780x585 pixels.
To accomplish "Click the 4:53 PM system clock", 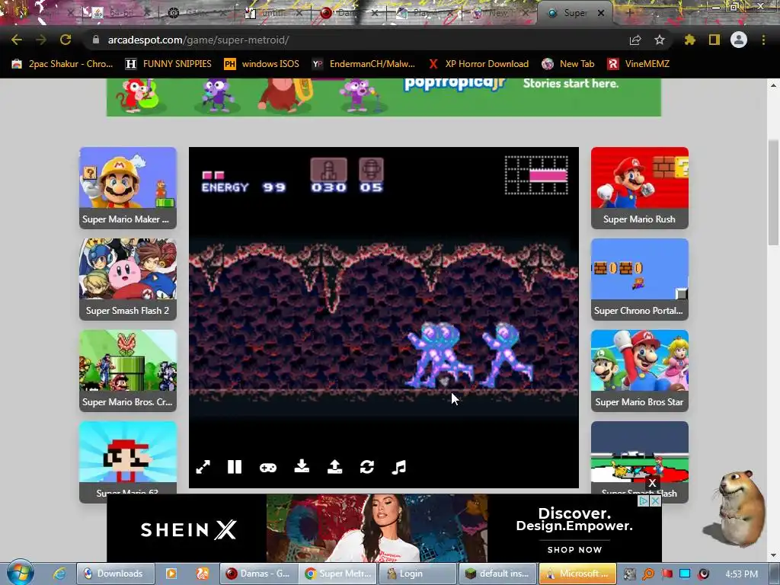I will coord(741,574).
